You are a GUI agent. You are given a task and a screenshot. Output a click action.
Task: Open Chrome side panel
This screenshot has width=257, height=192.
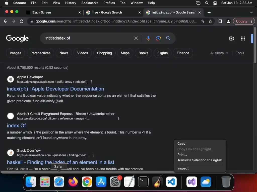[x=220, y=21]
